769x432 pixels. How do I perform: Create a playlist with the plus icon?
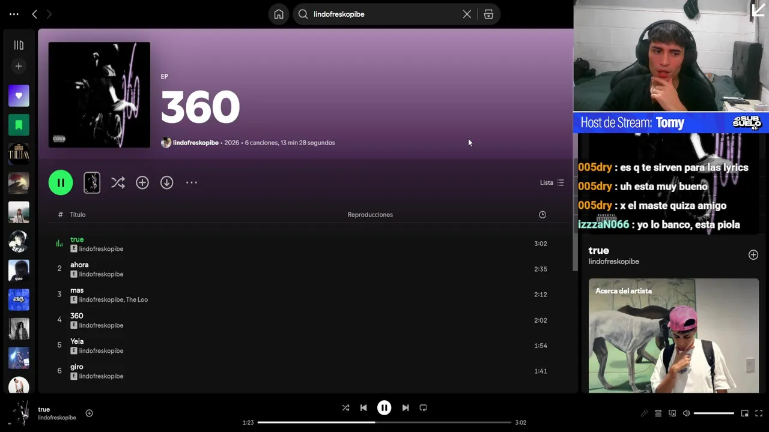coord(19,66)
